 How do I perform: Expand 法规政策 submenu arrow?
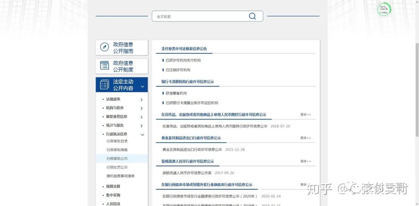point(141,100)
